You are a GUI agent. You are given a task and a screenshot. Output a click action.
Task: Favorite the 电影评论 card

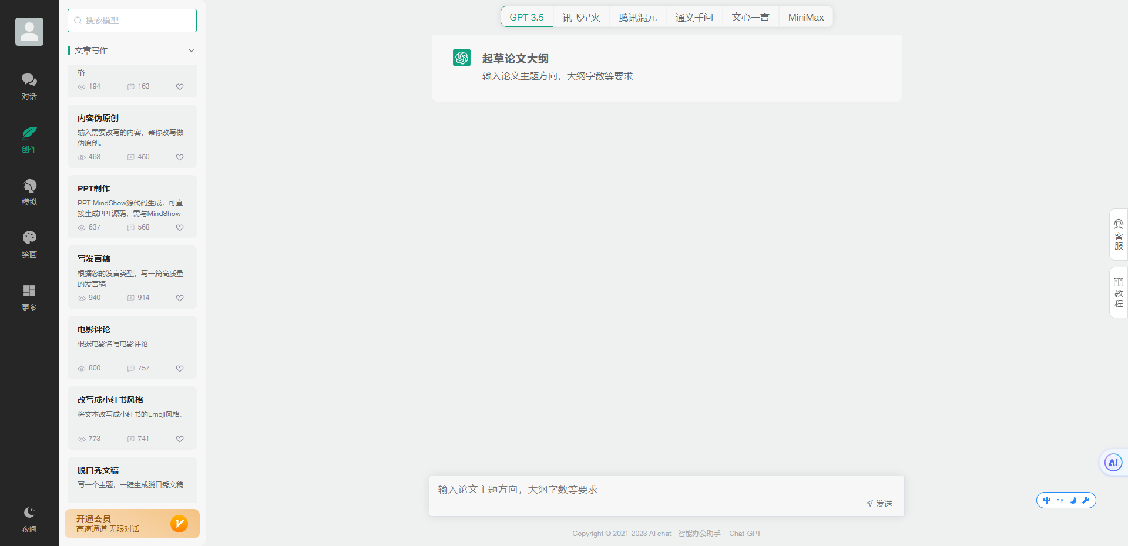(x=180, y=369)
